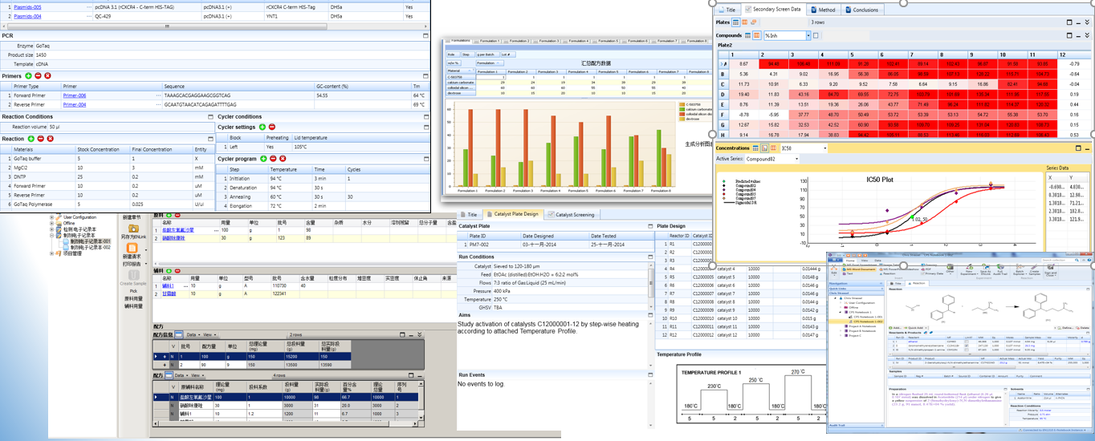This screenshot has height=441, width=1095.
Task: Click the 另存为ENLink folder icon
Action: click(133, 229)
